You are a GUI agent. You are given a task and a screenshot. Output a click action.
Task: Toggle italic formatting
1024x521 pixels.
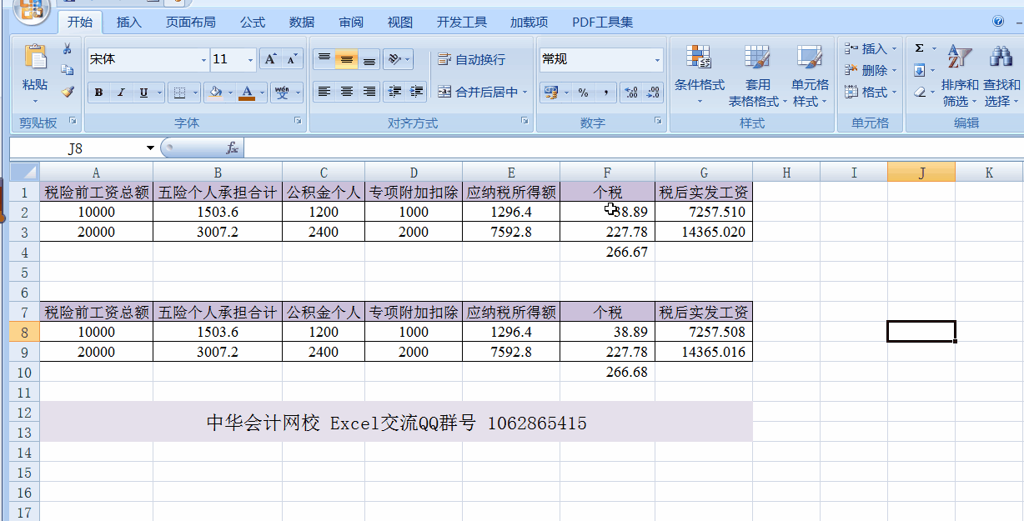121,93
